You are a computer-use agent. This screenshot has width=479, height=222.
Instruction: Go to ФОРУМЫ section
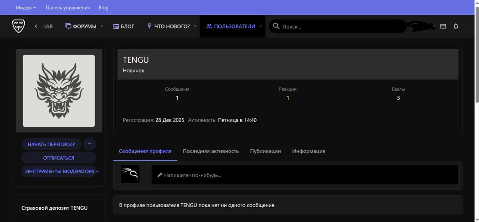(81, 26)
